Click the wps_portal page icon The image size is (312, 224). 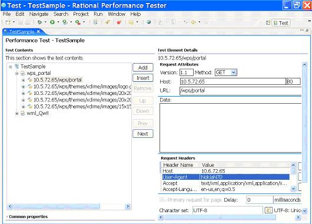pyautogui.click(x=23, y=73)
